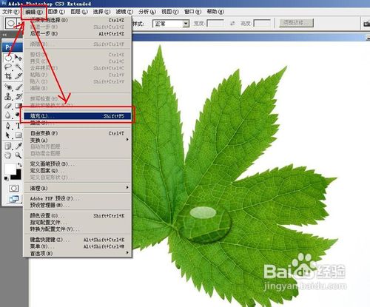Reset default foreground and background colors
Image resolution: width=370 pixels, height=307 pixels.
(x=6, y=178)
